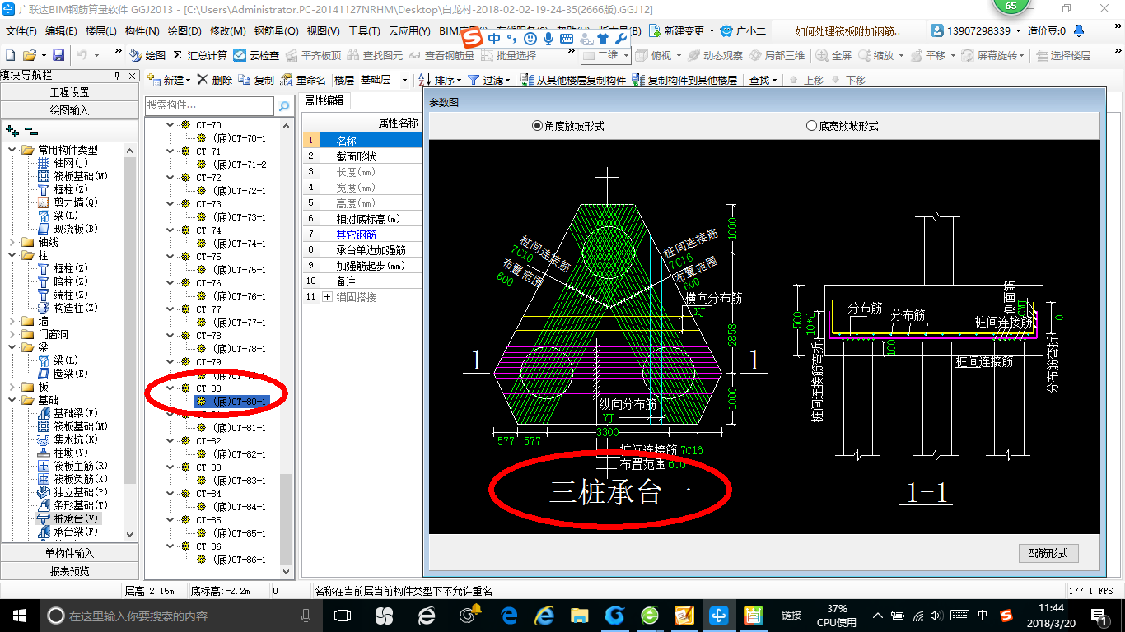Image resolution: width=1125 pixels, height=632 pixels.
Task: Click the 删除 delete X icon
Action: point(203,80)
